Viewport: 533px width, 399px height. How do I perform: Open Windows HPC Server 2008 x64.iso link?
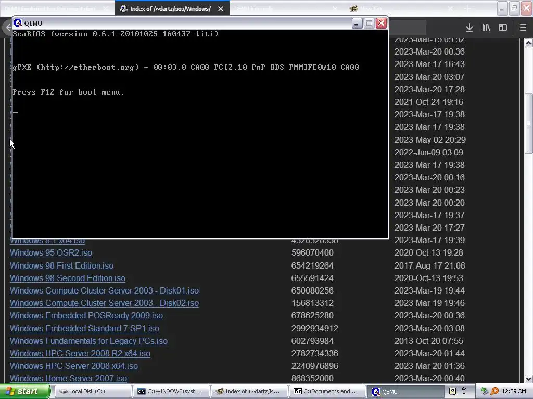[x=74, y=366]
